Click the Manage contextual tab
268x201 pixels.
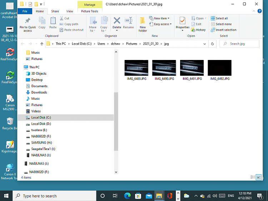coord(90,5)
